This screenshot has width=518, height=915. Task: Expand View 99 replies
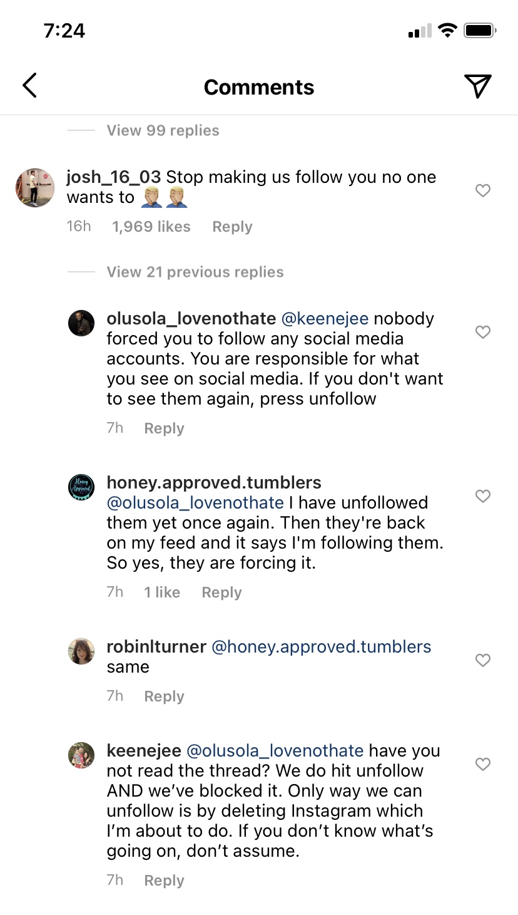tap(163, 130)
